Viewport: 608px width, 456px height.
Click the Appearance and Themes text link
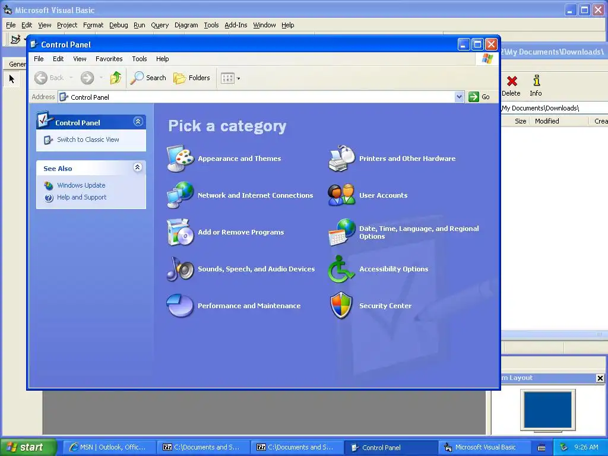point(239,159)
